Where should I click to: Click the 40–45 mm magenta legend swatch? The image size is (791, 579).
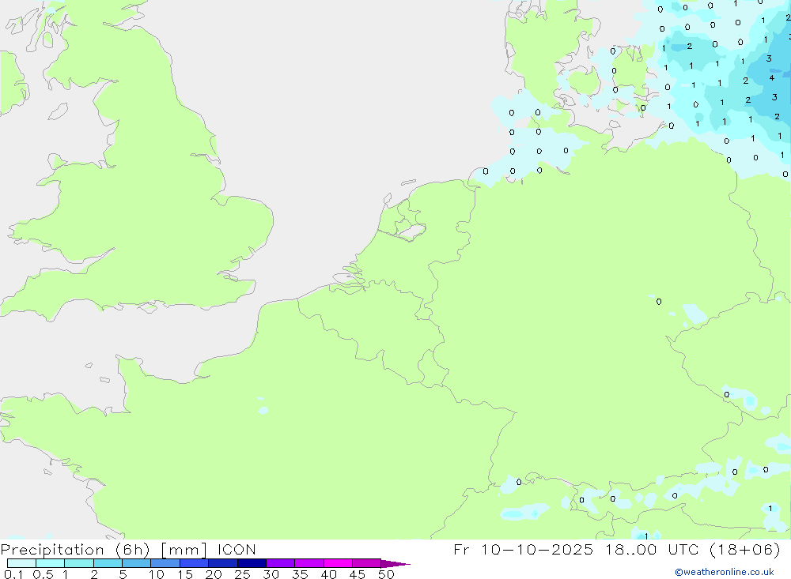338,563
